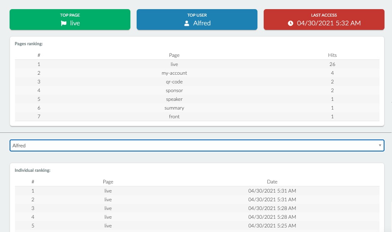The image size is (392, 232).
Task: Click date 04/30/2021 5:28 AM in row 4
Action: [272, 217]
